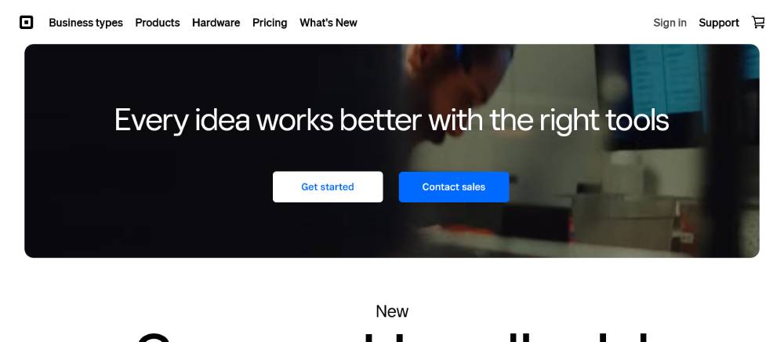This screenshot has height=342, width=784.
Task: Open the shopping cart icon
Action: (x=758, y=22)
